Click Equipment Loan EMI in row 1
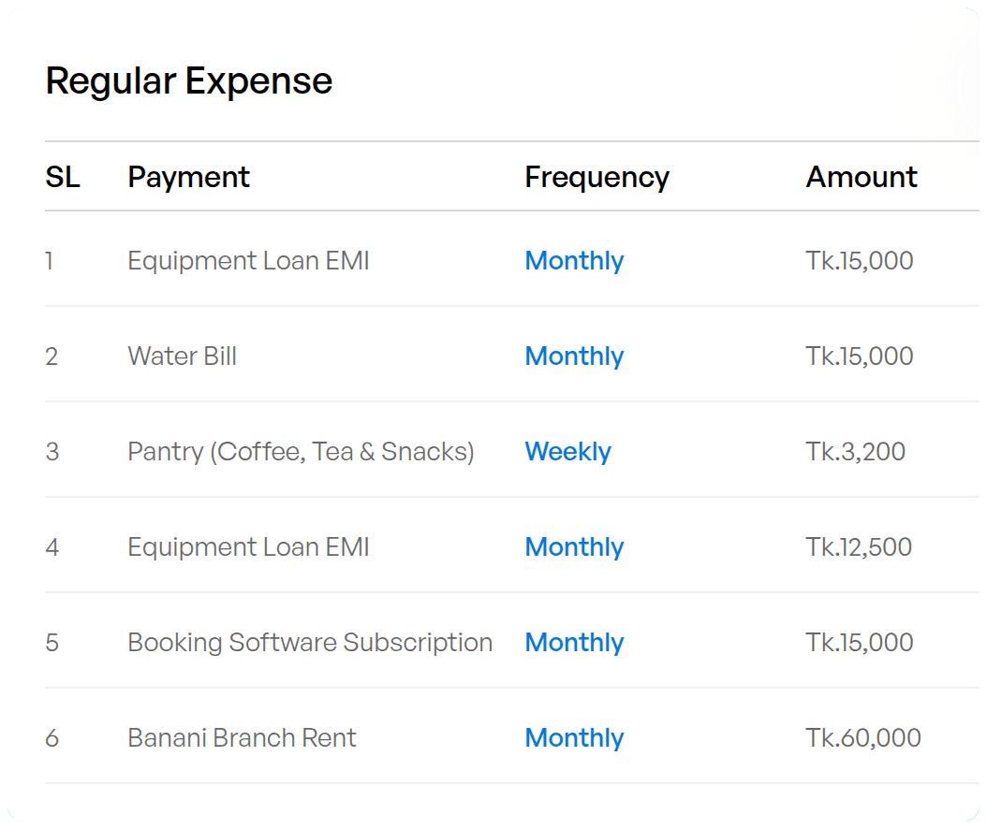The width and height of the screenshot is (987, 829). [248, 262]
